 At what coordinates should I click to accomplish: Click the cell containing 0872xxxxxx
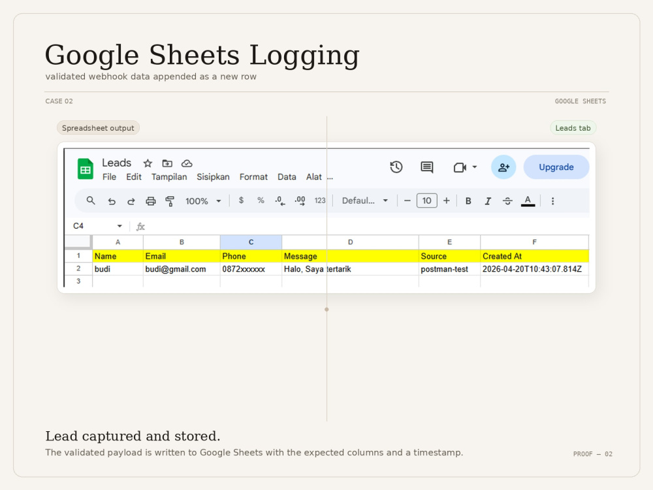251,269
